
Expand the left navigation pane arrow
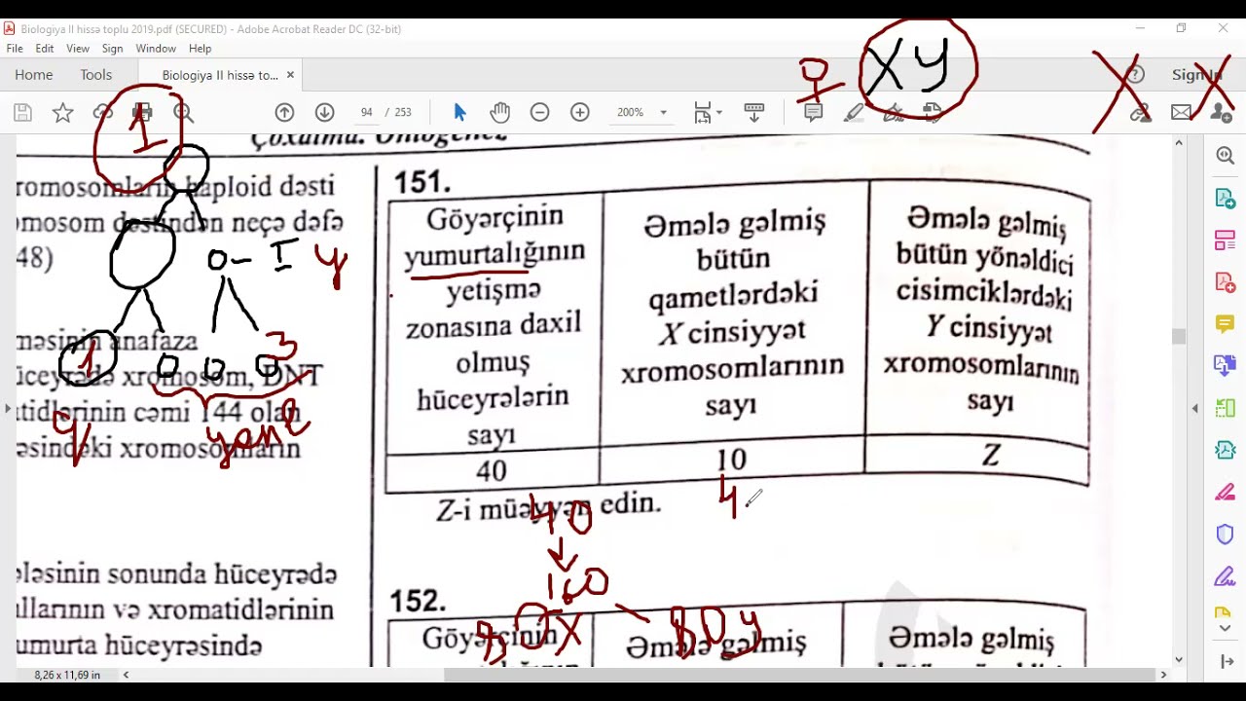click(8, 408)
